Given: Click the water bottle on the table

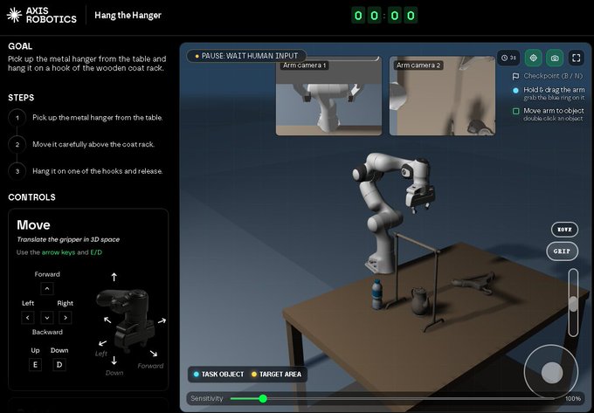Looking at the screenshot, I should 376,294.
